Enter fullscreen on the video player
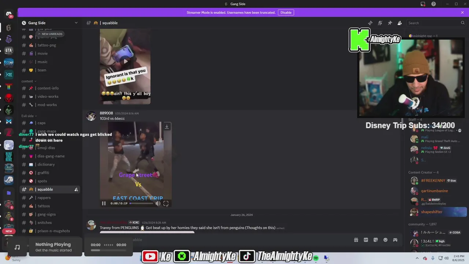This screenshot has height=264, width=469. [166, 203]
